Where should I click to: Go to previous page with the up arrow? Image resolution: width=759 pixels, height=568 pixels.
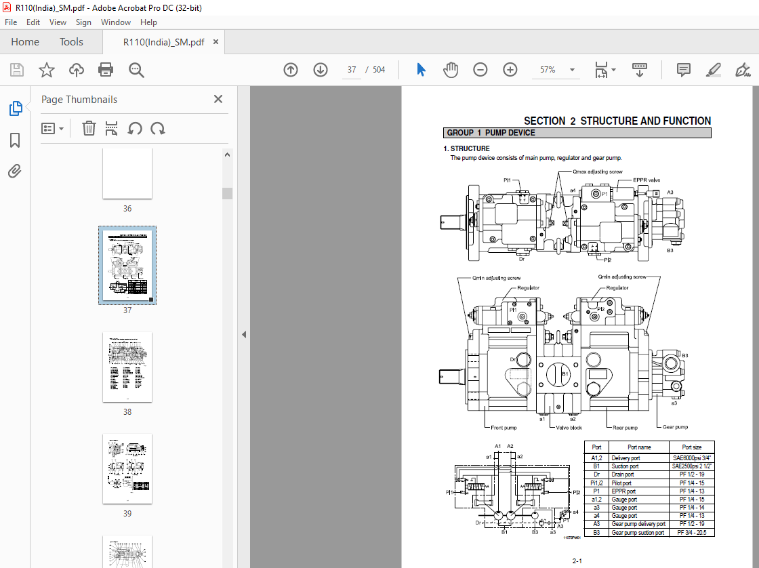point(291,70)
